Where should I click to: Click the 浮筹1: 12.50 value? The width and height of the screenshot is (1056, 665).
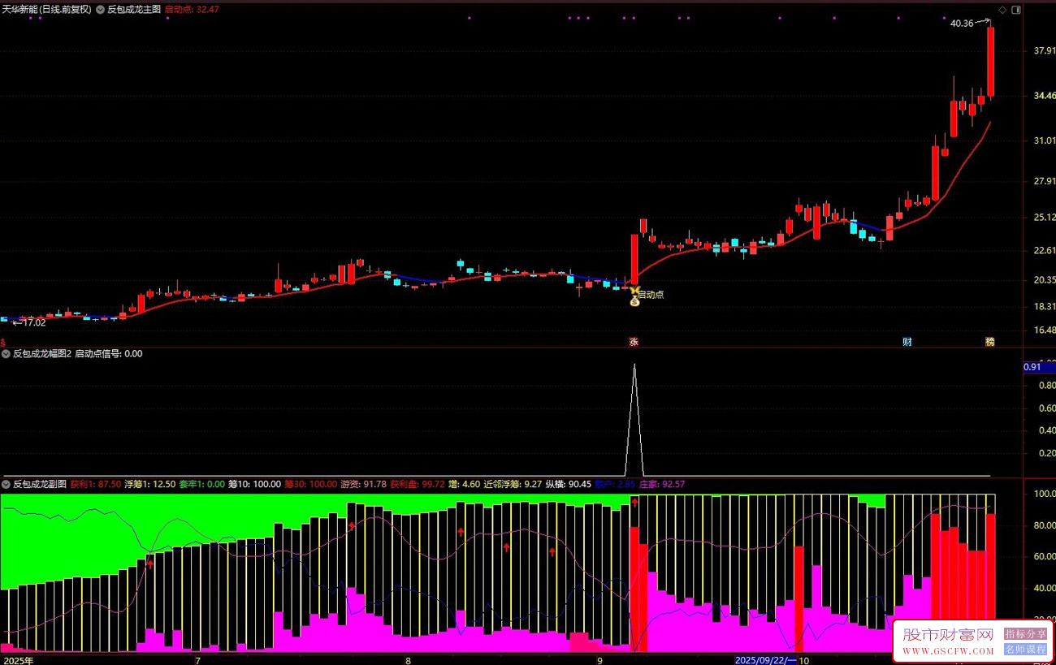(x=149, y=484)
